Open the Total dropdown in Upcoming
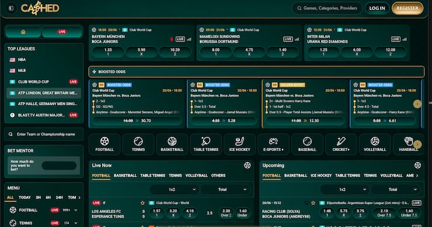Viewport: 432px width, 227px height. (395, 190)
